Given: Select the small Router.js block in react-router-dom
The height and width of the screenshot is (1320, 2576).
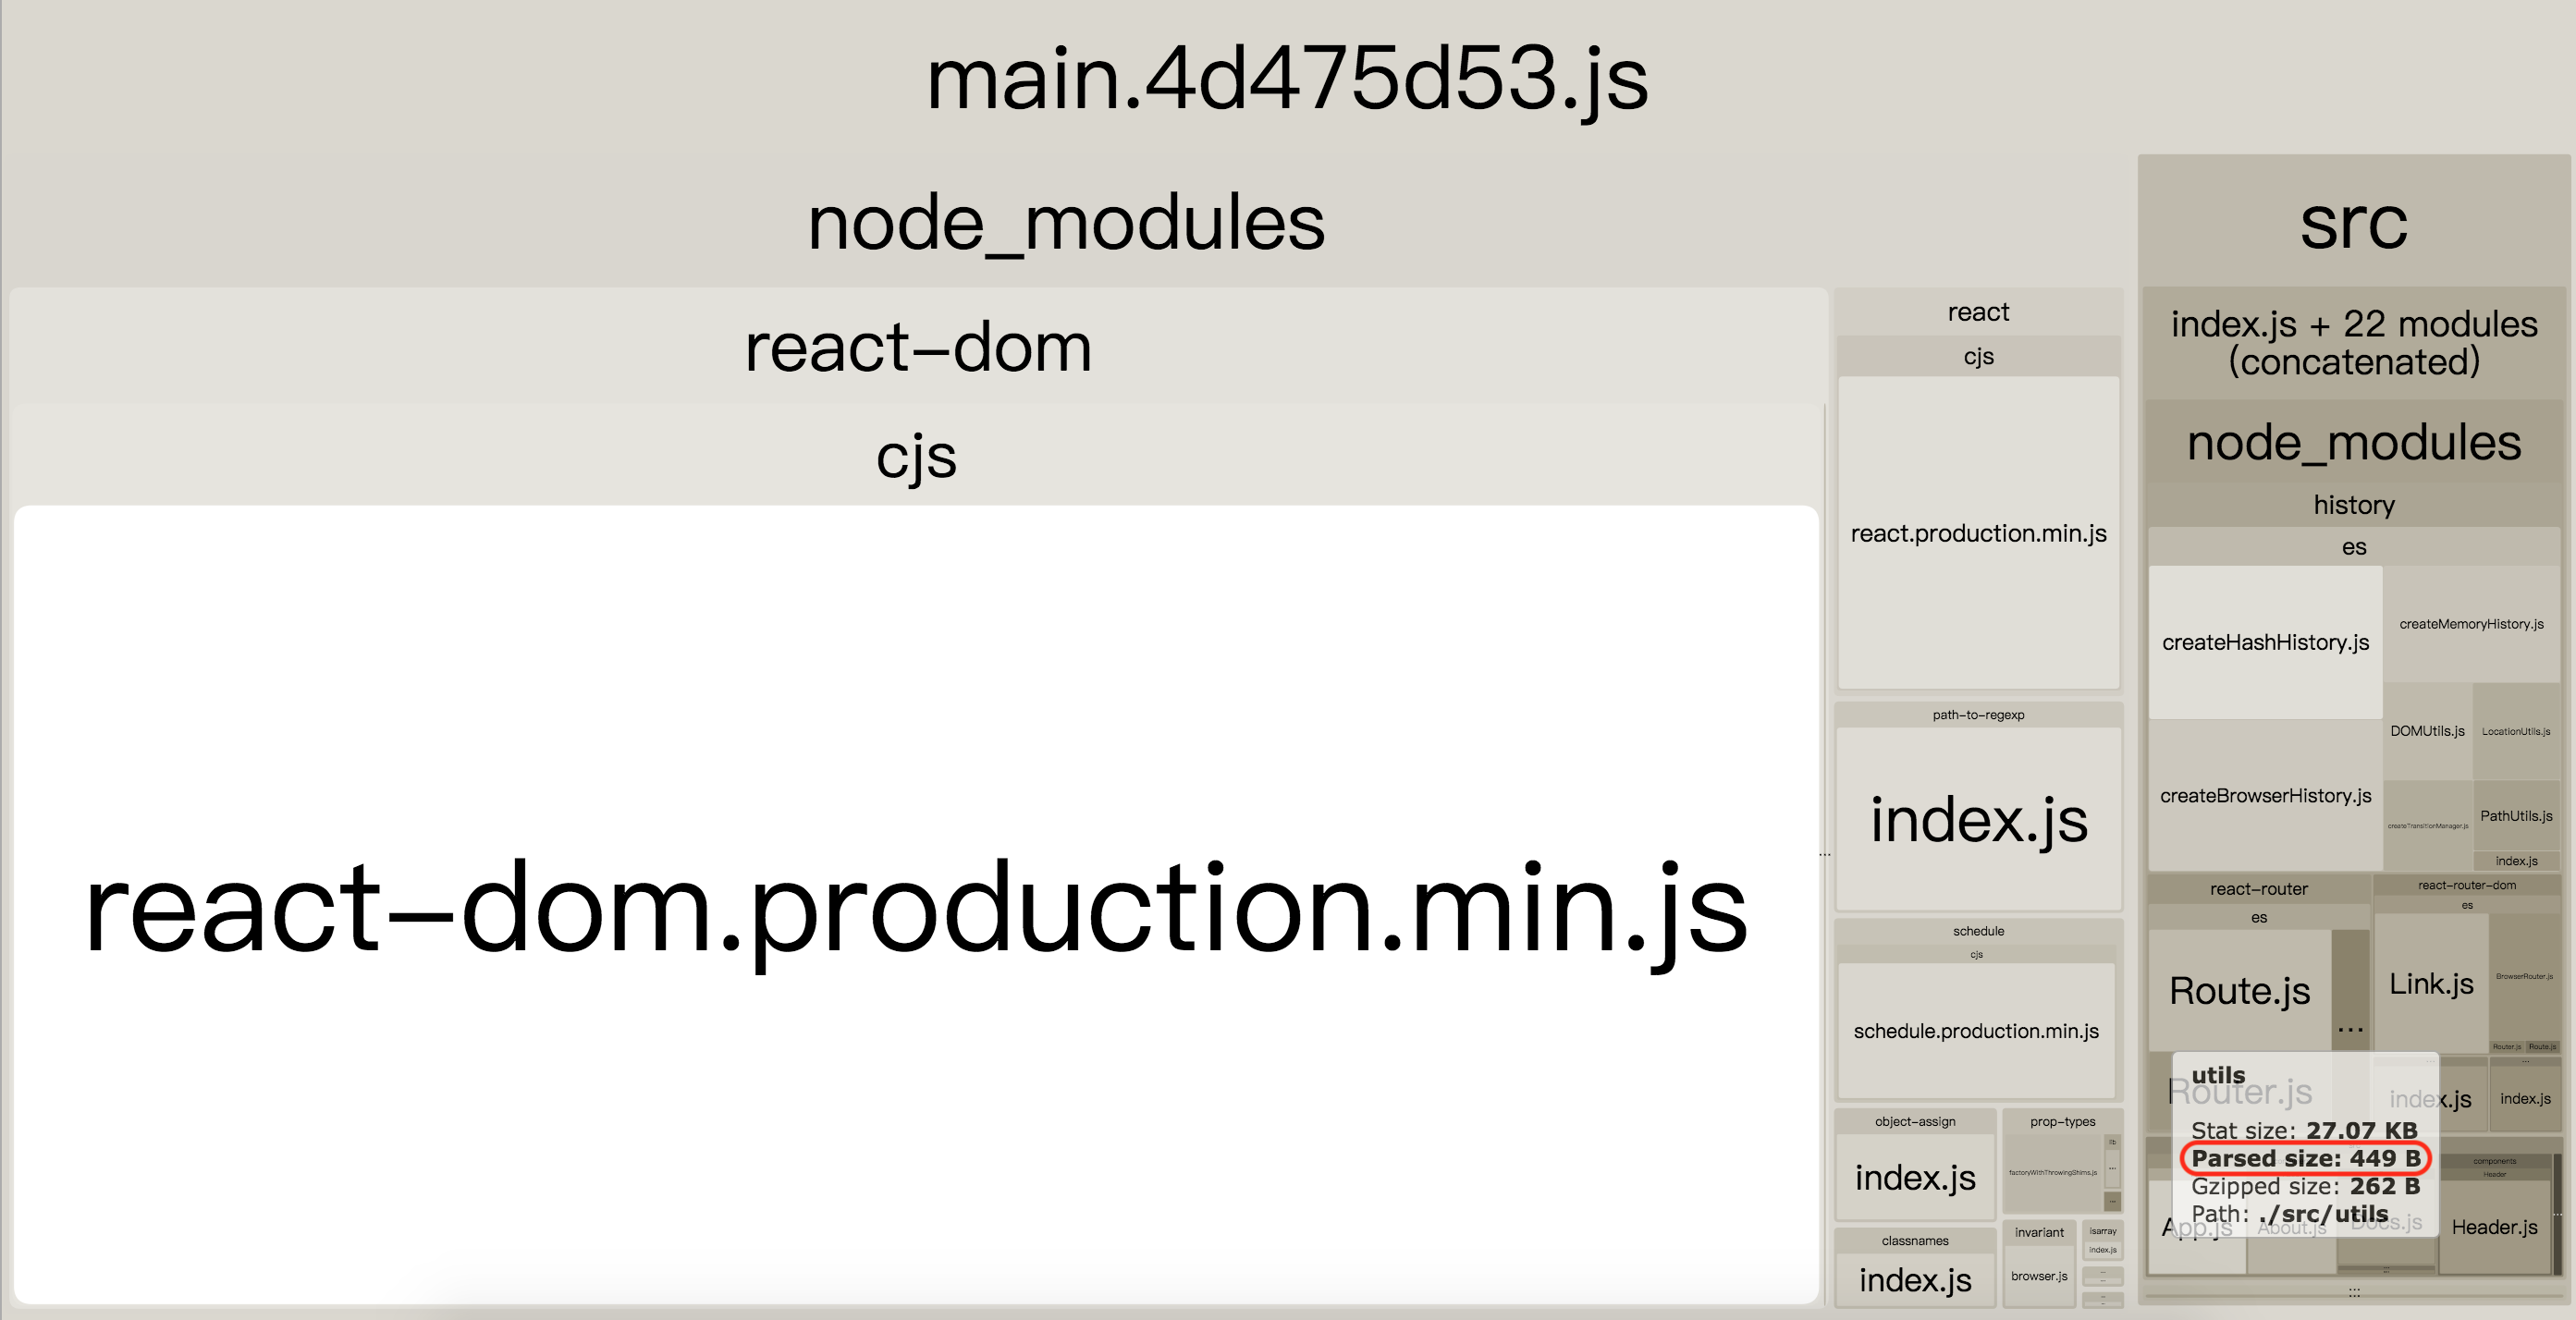Looking at the screenshot, I should (x=2506, y=1047).
